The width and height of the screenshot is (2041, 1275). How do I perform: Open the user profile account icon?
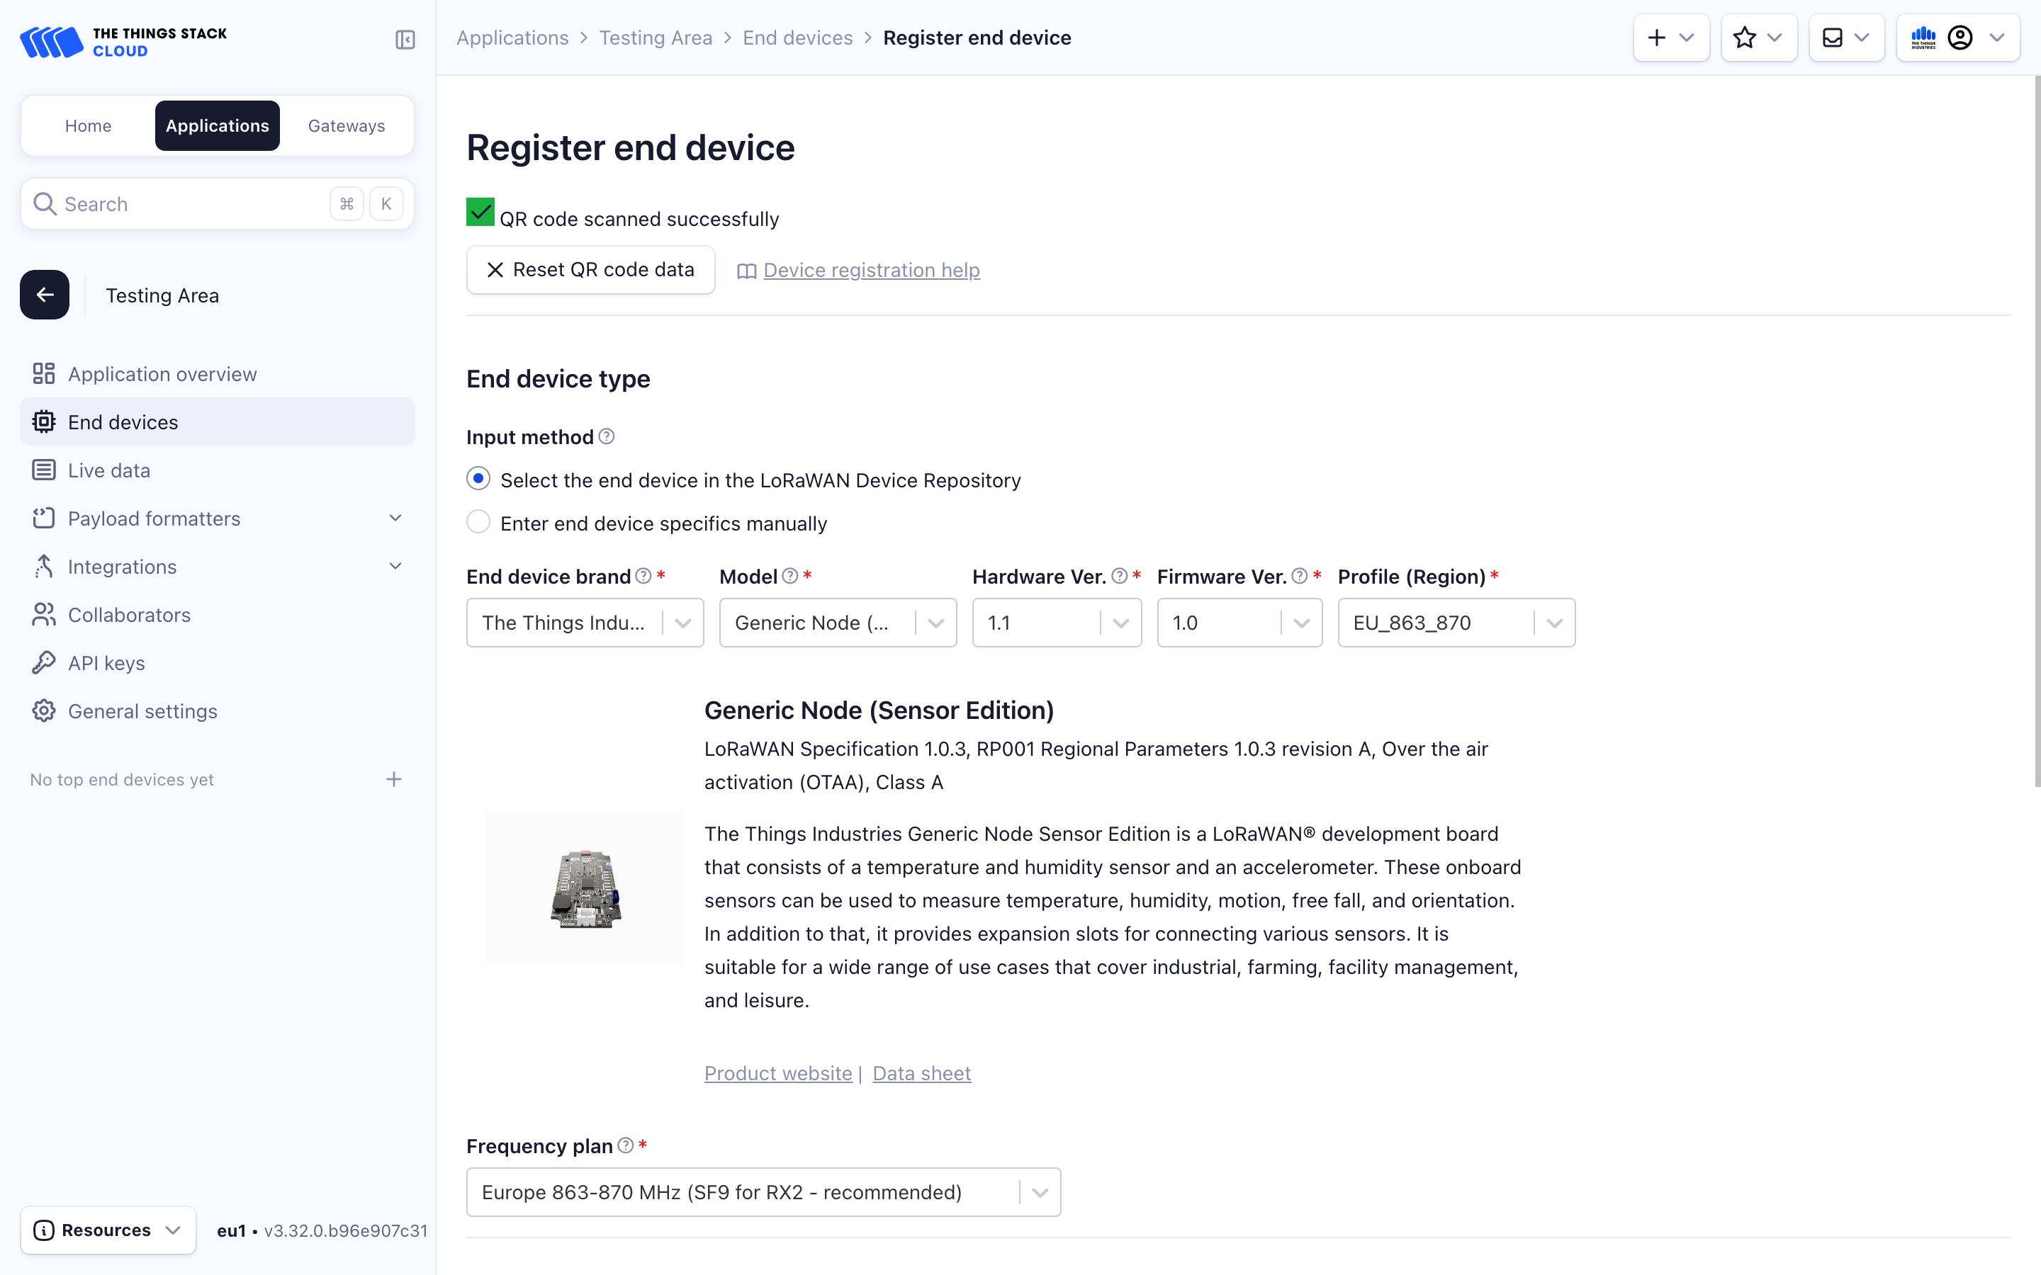1960,38
